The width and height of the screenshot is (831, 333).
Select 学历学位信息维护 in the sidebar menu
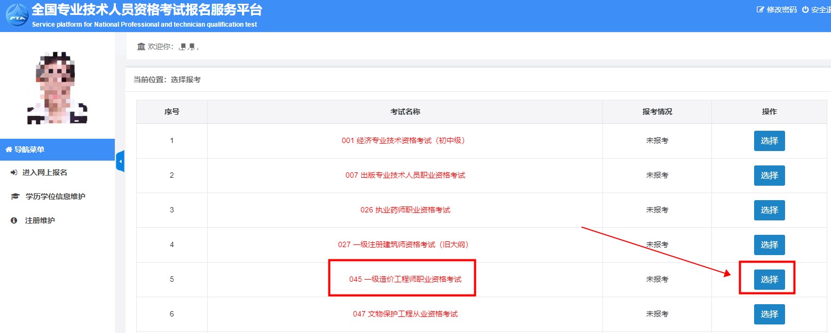tap(54, 196)
